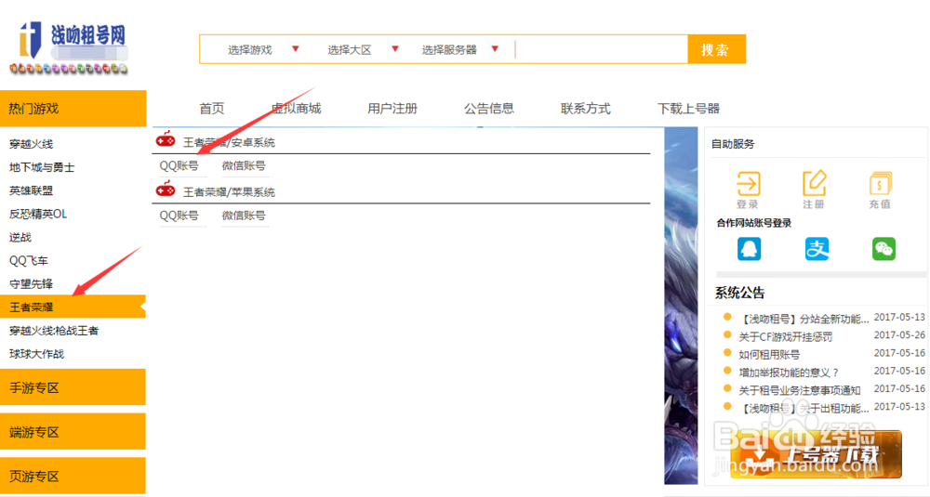Select 穿越火线:枪战王者 in the game list

[x=53, y=331]
